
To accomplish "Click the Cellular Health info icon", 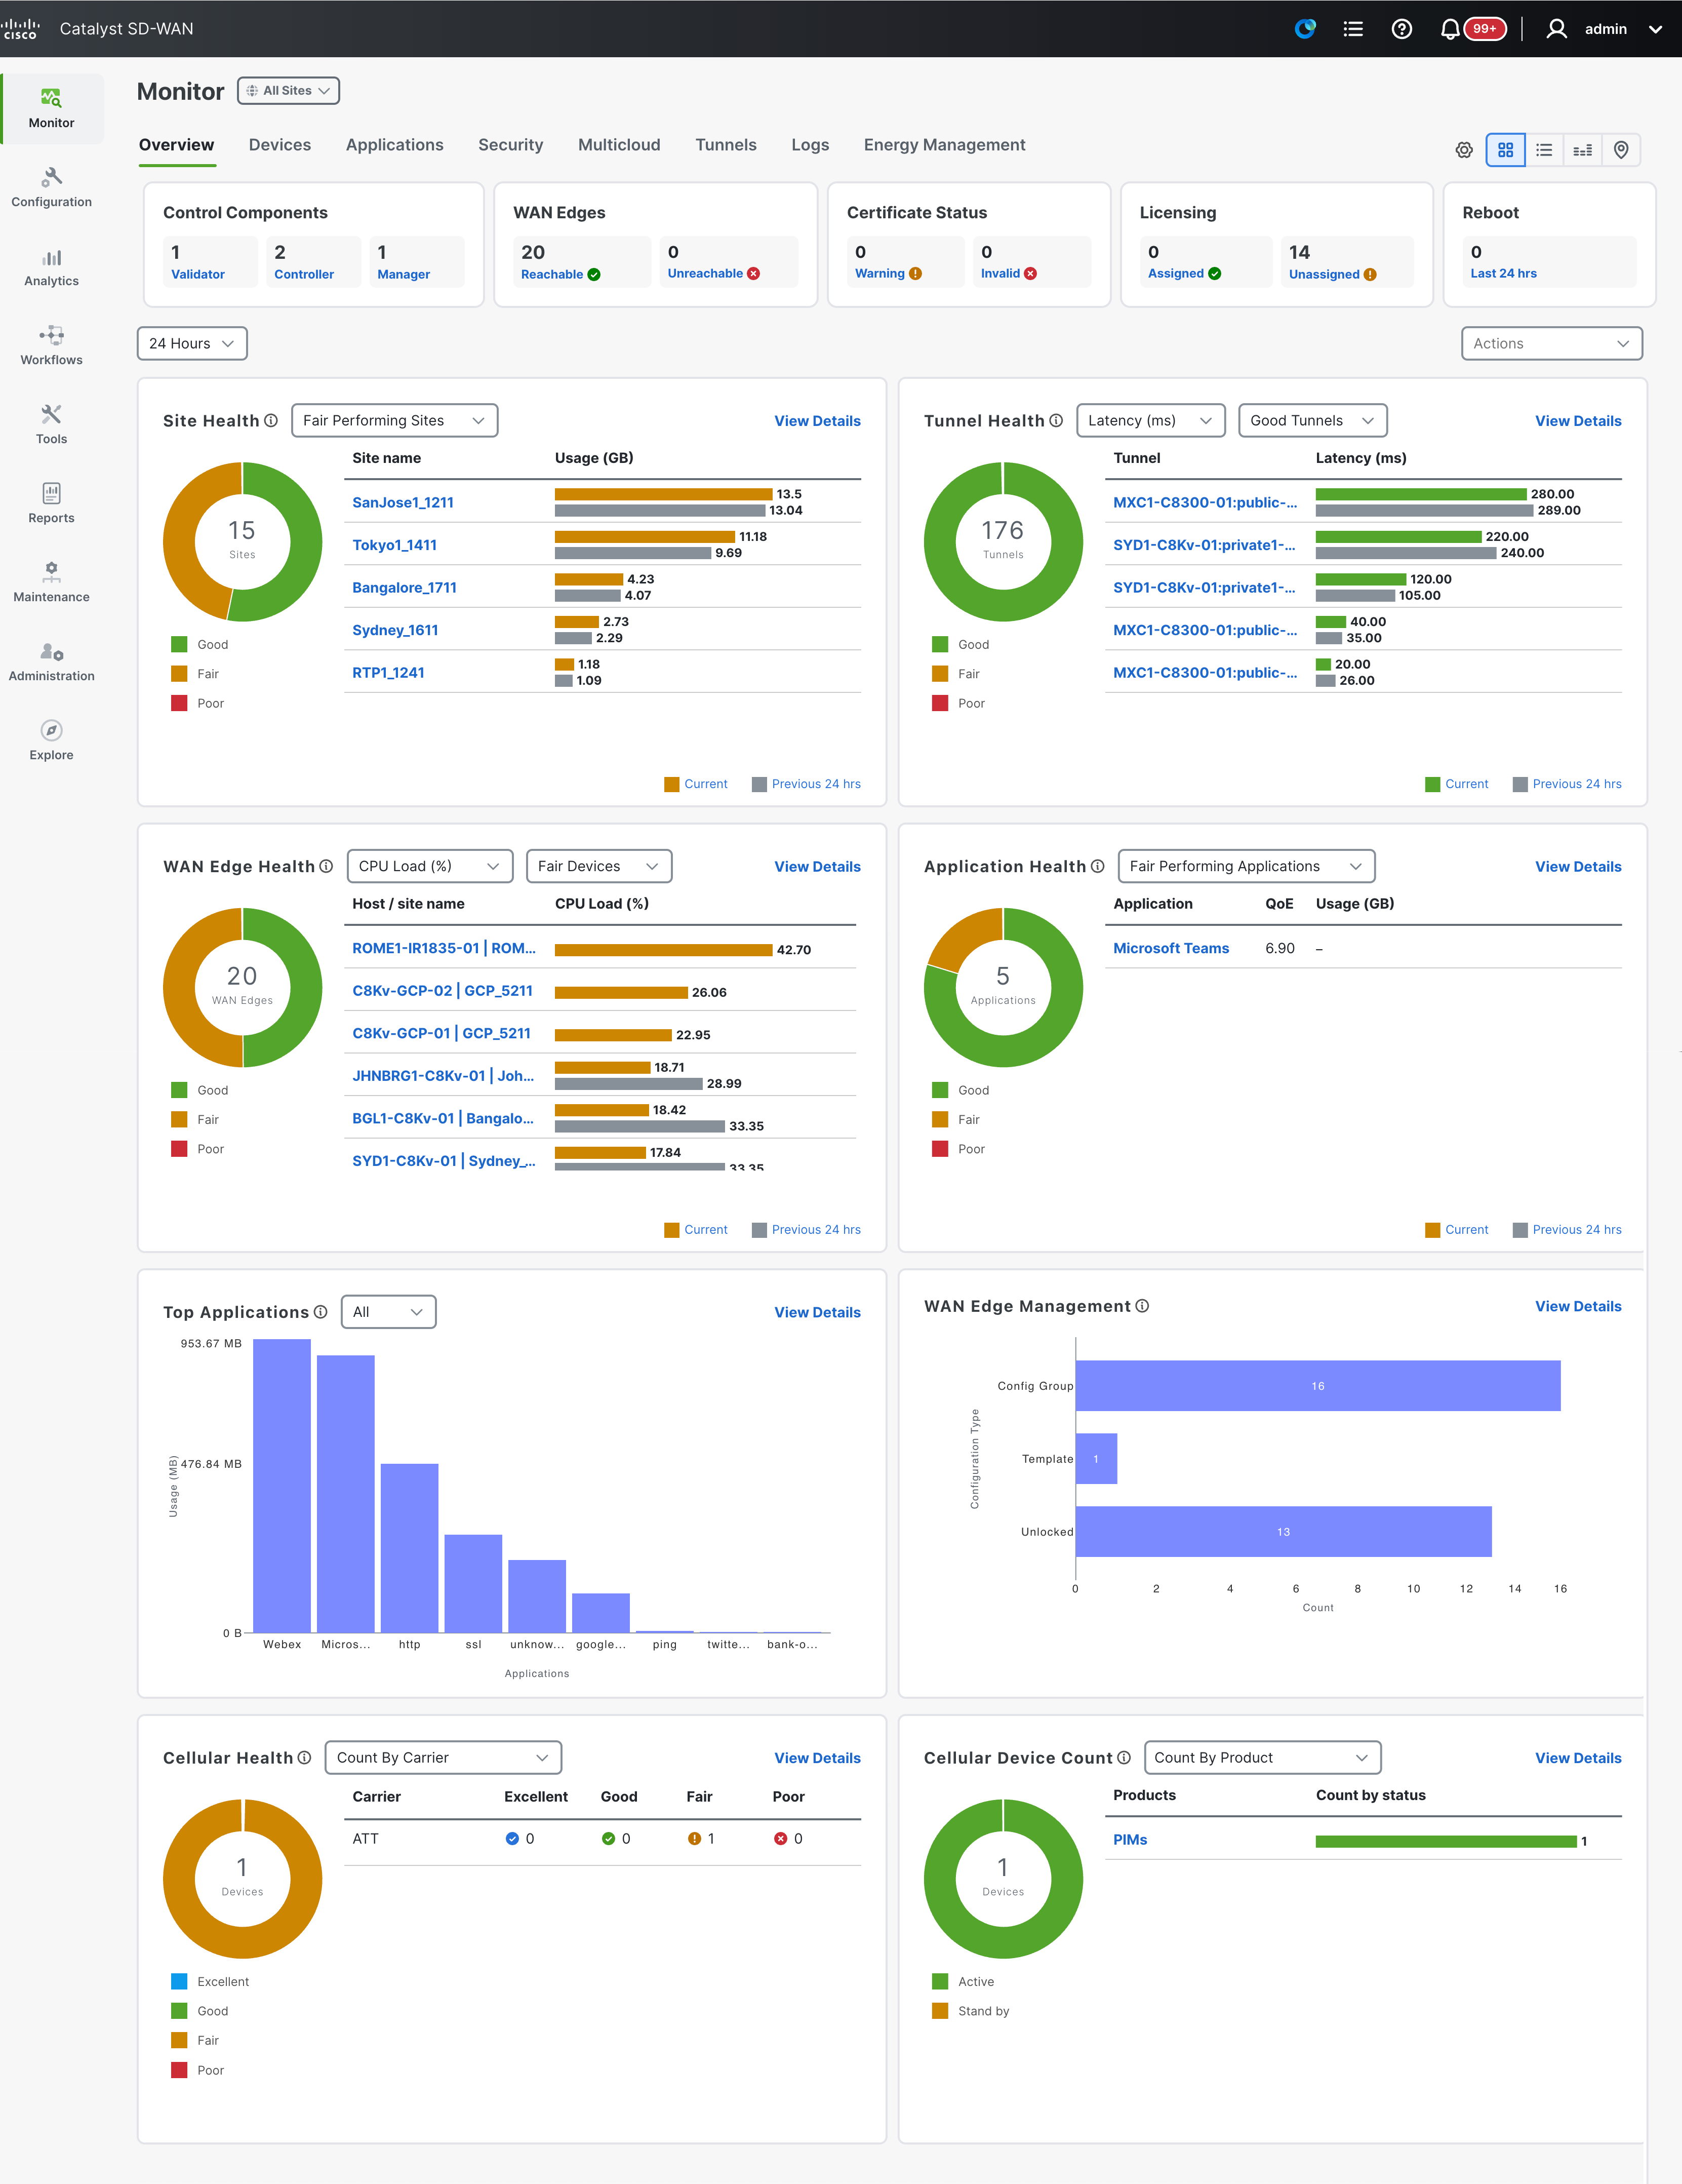I will coord(304,1758).
